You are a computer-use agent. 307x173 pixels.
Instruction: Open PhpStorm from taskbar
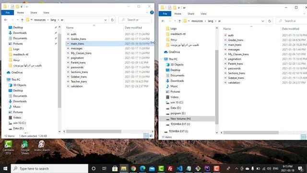tap(207, 169)
